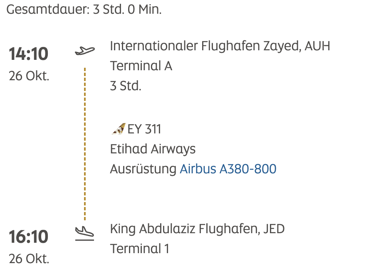Screen dimensions: 376x276
Task: Click the Terminal A label
Action: tap(141, 66)
